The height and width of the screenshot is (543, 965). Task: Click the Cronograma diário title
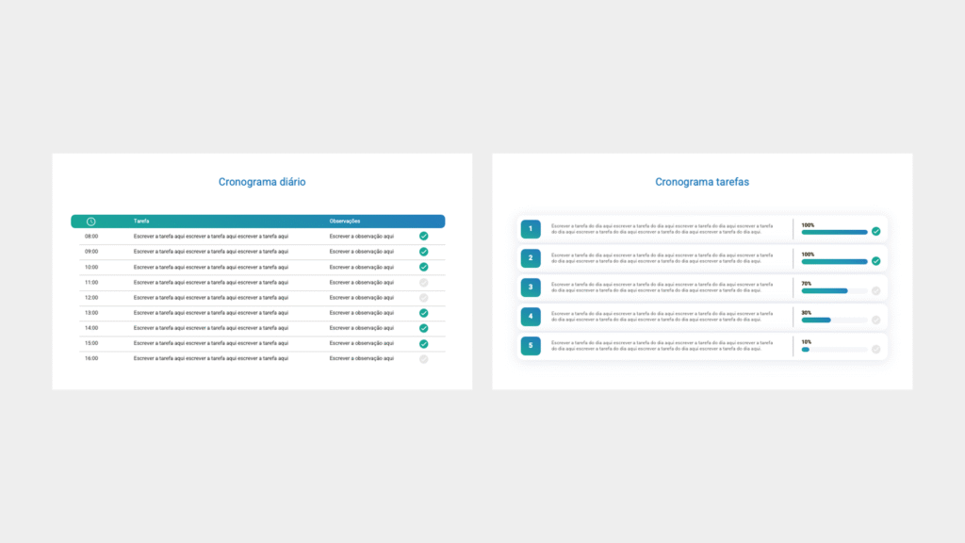[262, 181]
